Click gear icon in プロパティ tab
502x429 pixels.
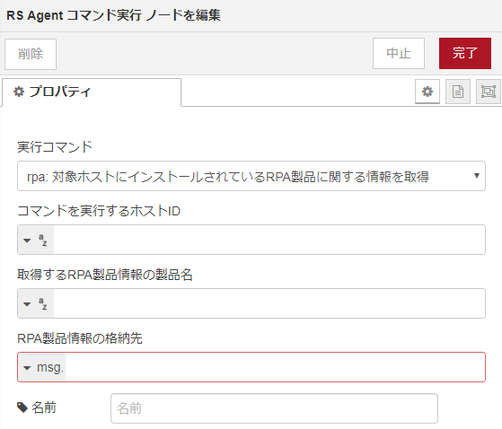point(19,92)
